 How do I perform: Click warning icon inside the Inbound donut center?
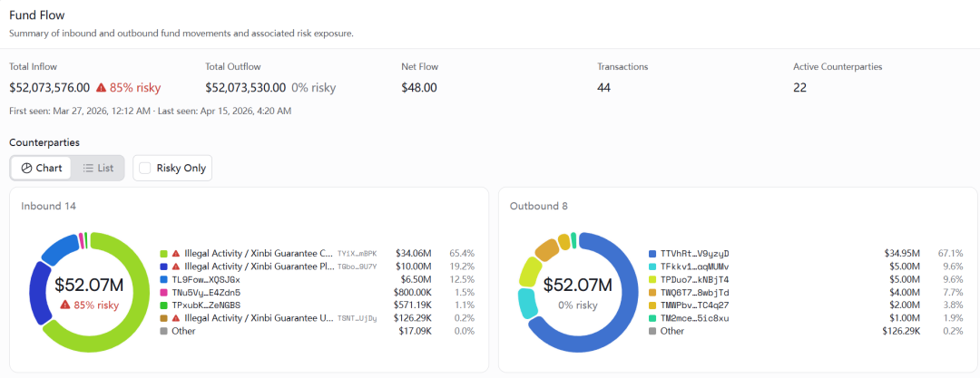65,305
